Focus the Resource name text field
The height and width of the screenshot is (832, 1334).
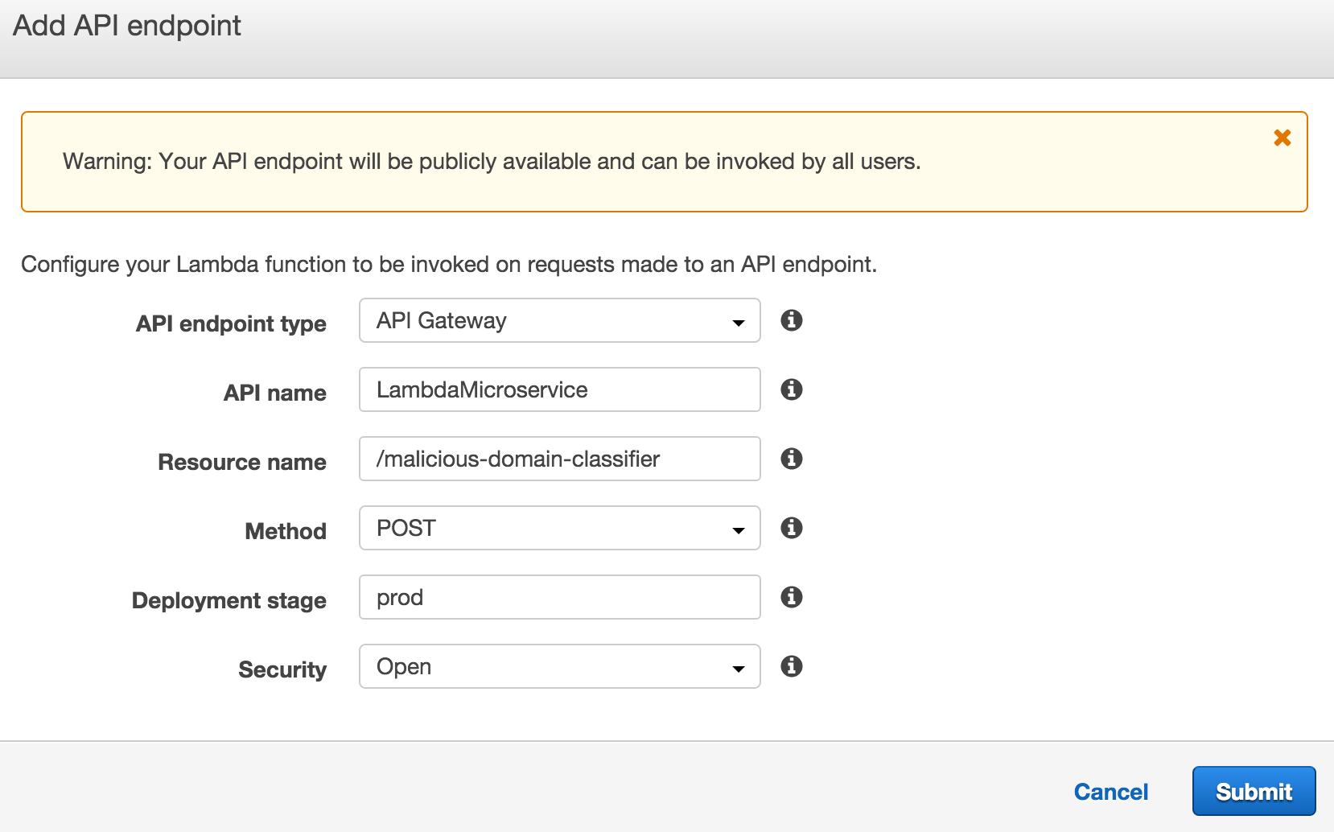tap(559, 459)
